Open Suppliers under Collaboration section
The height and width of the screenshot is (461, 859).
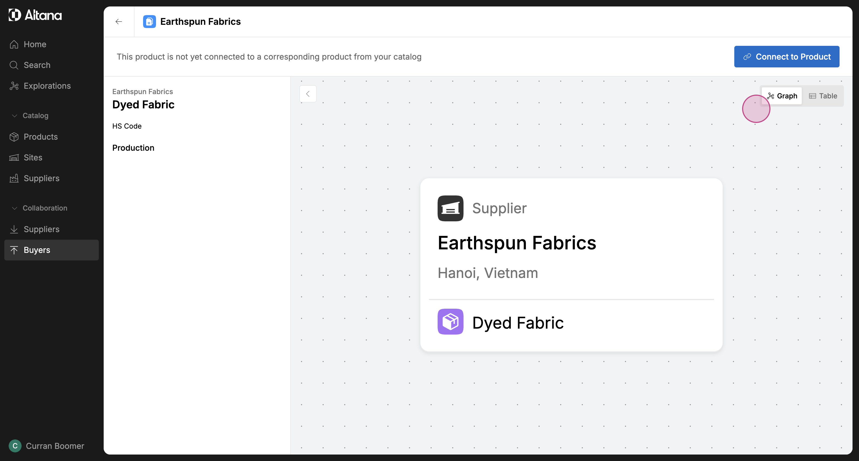pyautogui.click(x=41, y=229)
